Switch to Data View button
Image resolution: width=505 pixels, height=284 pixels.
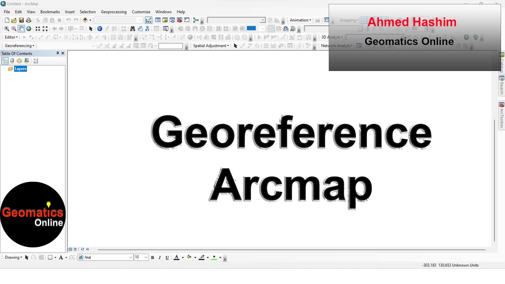(71, 249)
